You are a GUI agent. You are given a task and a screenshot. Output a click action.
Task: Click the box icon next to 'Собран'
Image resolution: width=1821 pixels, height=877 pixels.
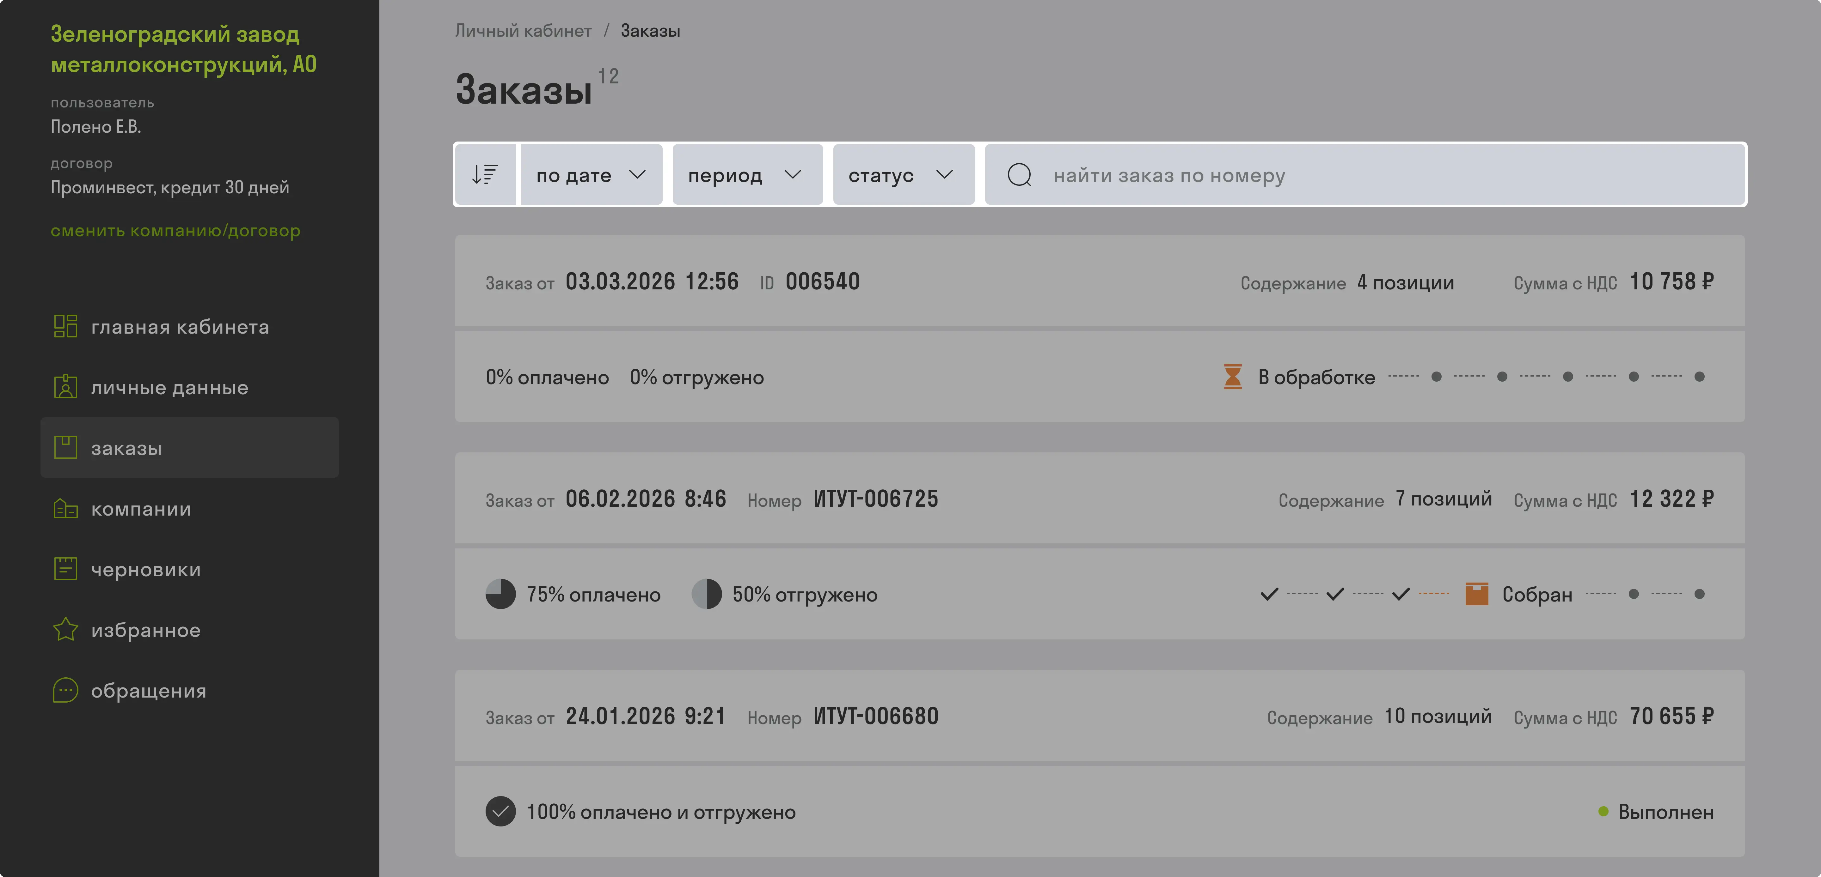coord(1477,594)
